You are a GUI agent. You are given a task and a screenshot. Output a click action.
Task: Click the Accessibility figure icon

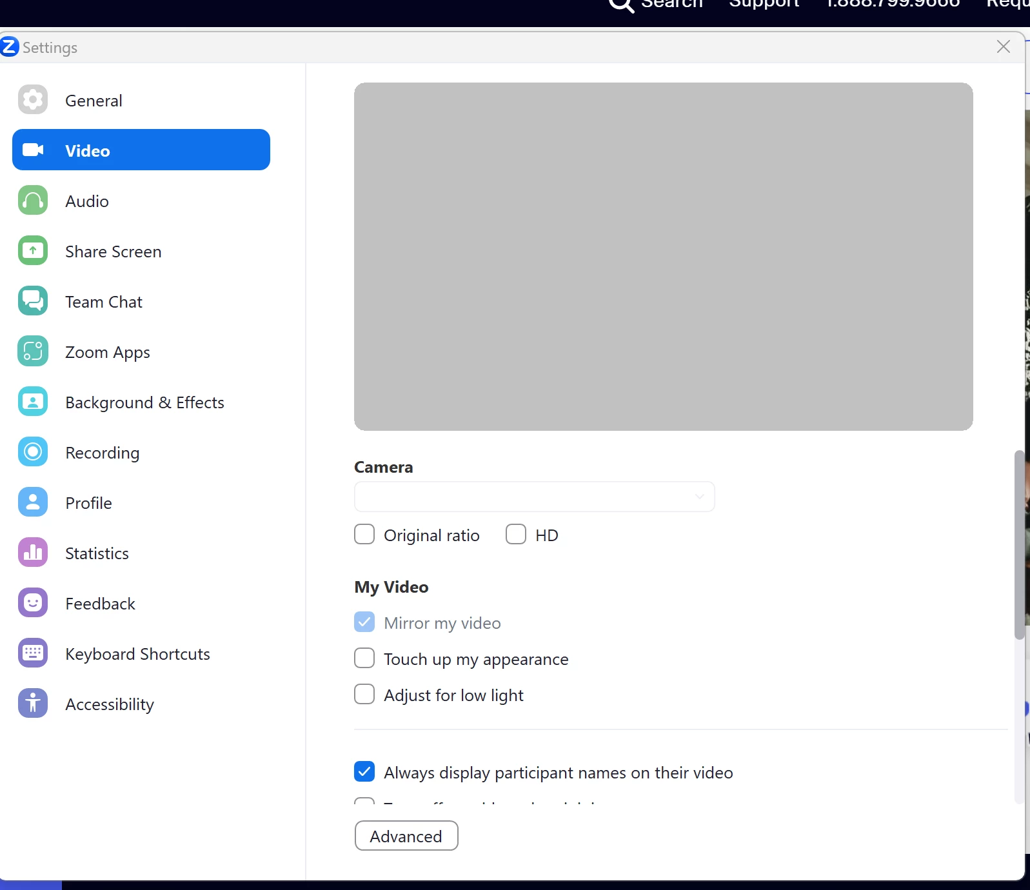click(x=33, y=704)
